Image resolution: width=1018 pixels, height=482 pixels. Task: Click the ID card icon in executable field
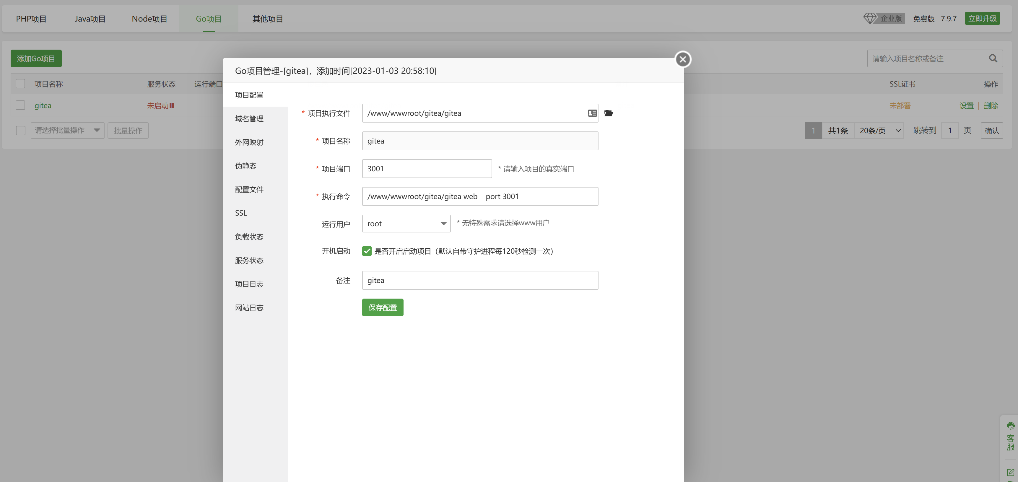click(x=592, y=113)
